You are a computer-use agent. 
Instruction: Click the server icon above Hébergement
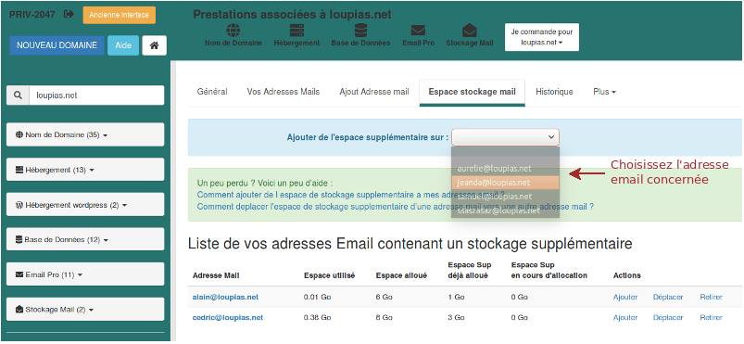296,31
